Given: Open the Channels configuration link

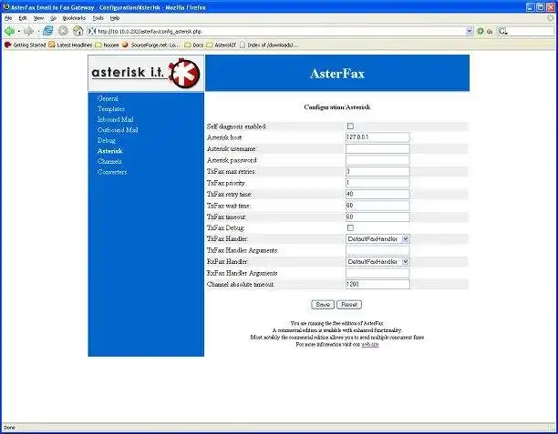Looking at the screenshot, I should 109,161.
